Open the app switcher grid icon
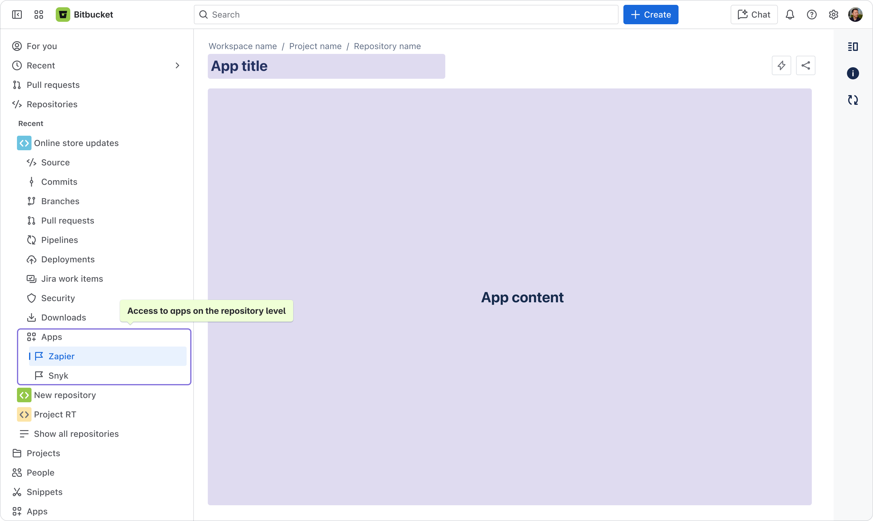The width and height of the screenshot is (873, 521). (38, 15)
